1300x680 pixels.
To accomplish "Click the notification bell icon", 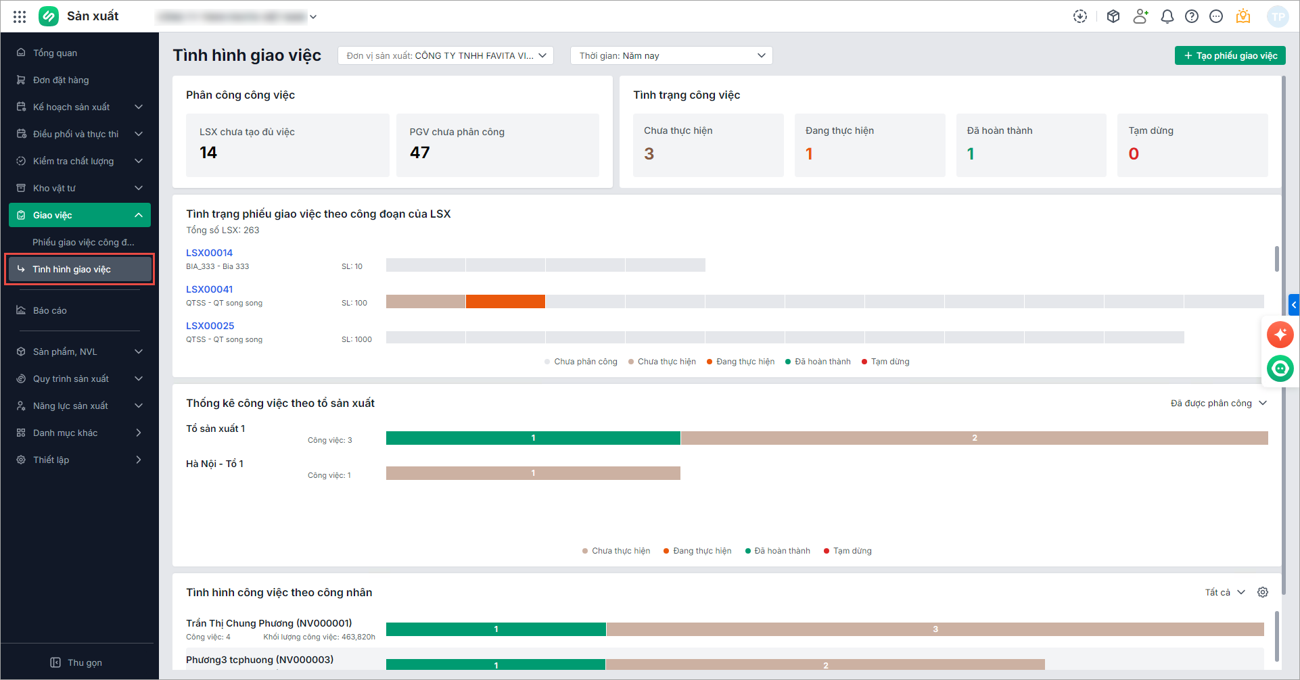I will coord(1167,16).
